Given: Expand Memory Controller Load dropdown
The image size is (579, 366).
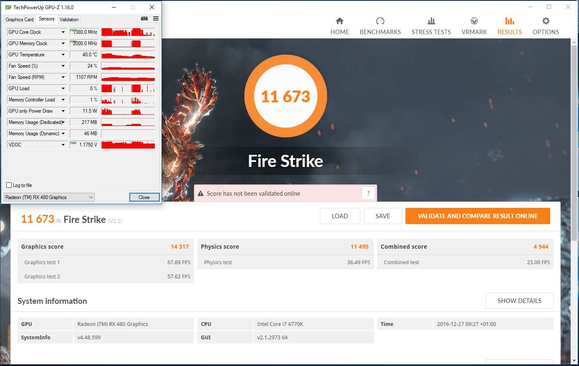Looking at the screenshot, I should pyautogui.click(x=63, y=100).
